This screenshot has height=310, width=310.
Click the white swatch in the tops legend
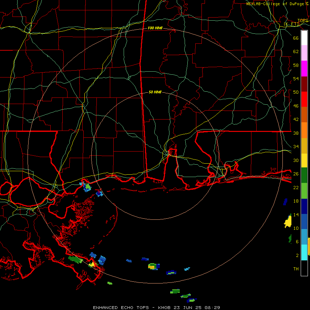[304, 38]
